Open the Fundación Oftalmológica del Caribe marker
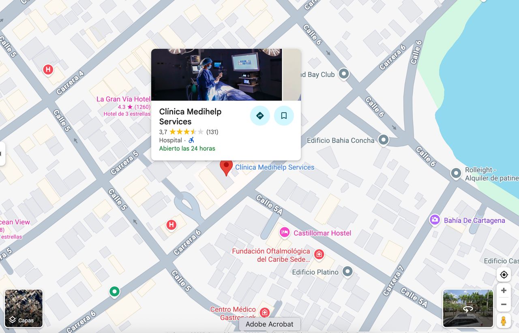The width and height of the screenshot is (519, 333). 319,254
